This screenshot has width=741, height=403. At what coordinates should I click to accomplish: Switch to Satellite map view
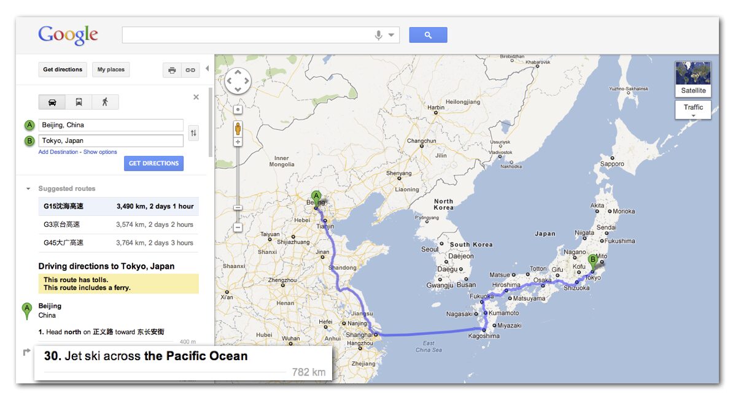(x=693, y=78)
